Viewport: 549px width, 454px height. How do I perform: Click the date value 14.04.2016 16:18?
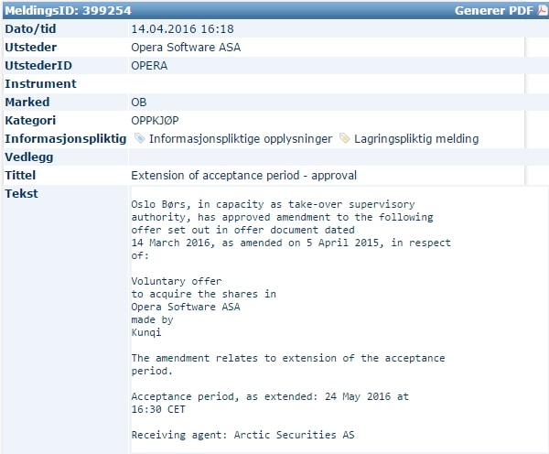point(182,28)
